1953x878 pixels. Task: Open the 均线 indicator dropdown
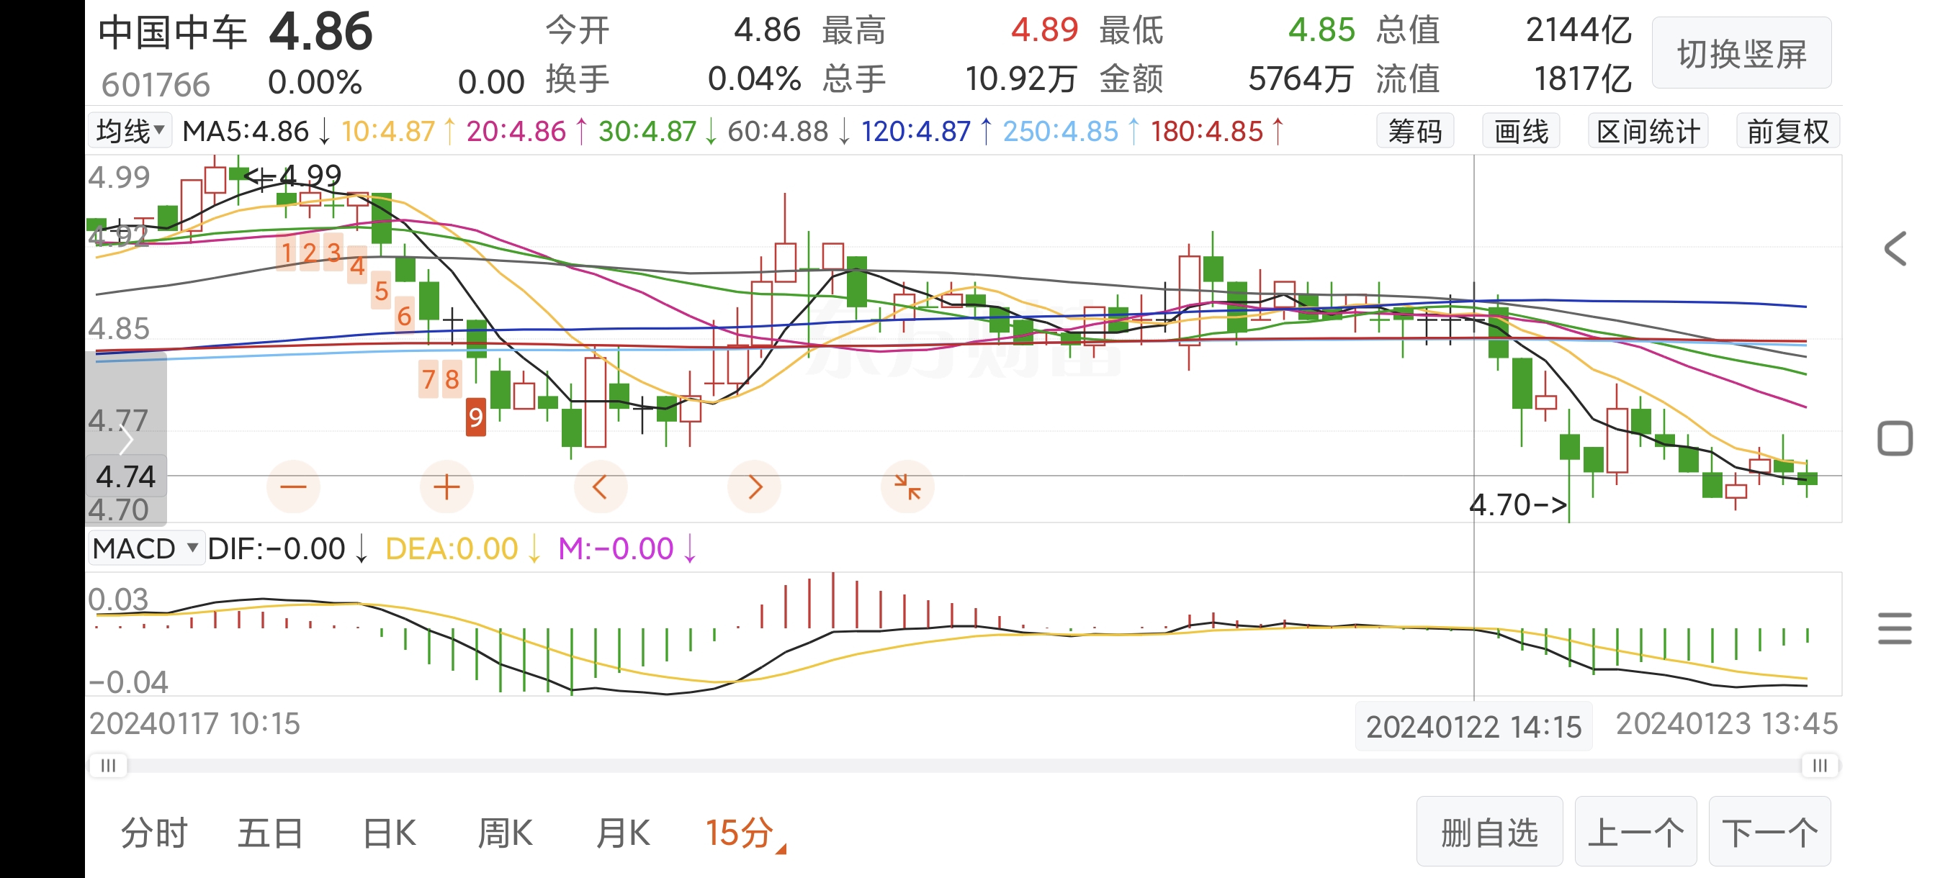coord(130,131)
